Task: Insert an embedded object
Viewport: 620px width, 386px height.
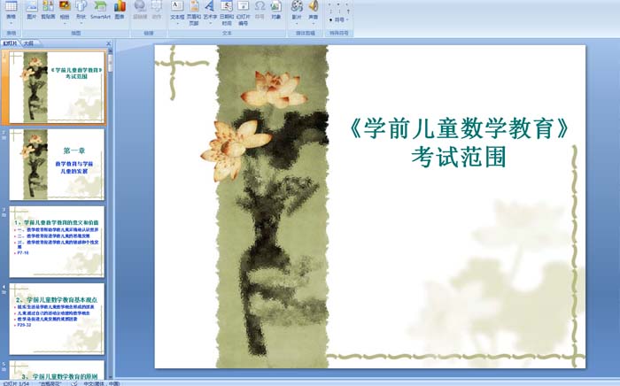Action: pyautogui.click(x=276, y=10)
